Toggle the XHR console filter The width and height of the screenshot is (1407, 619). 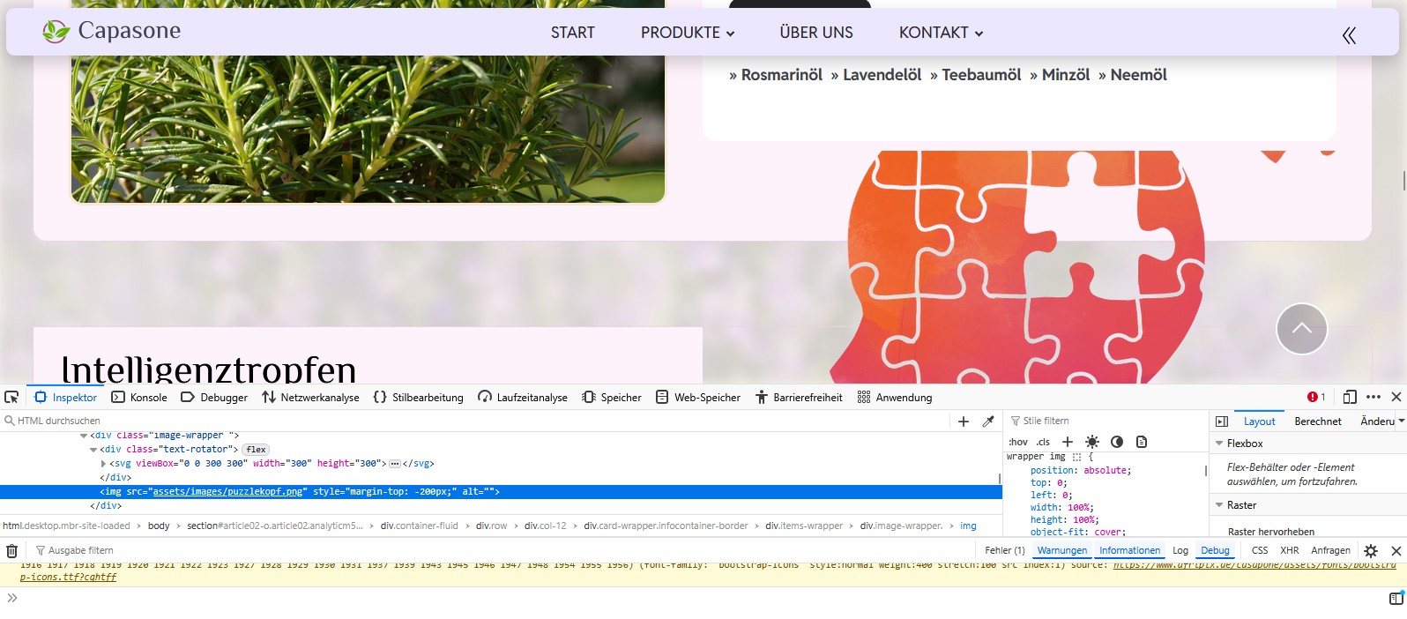pos(1290,550)
